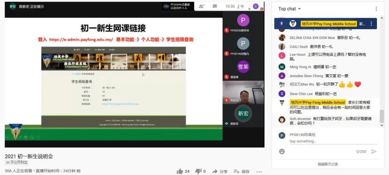The width and height of the screenshot is (389, 175).
Task: Click the 学生班级查询 heading in the portal
Action: pyautogui.click(x=82, y=82)
